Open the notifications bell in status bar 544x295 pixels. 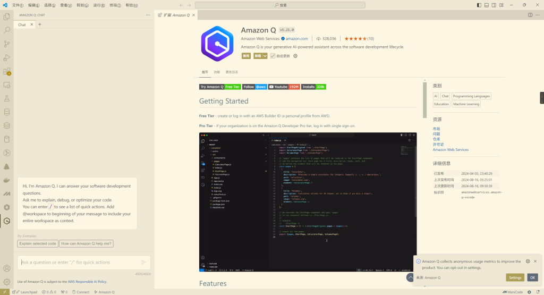[x=538, y=292]
